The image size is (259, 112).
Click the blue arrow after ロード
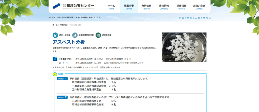pyautogui.click(x=67, y=63)
